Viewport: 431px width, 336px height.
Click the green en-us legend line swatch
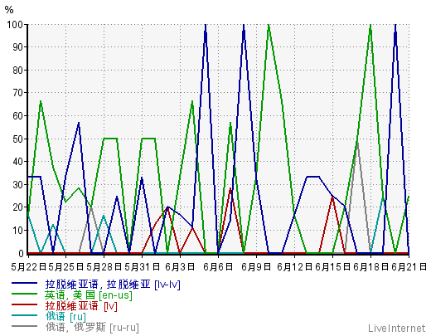24,294
